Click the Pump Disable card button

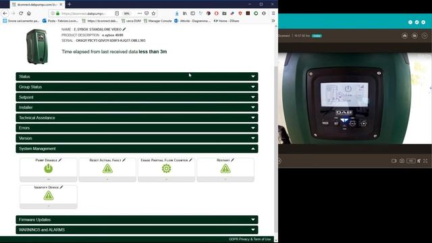pyautogui.click(x=48, y=169)
